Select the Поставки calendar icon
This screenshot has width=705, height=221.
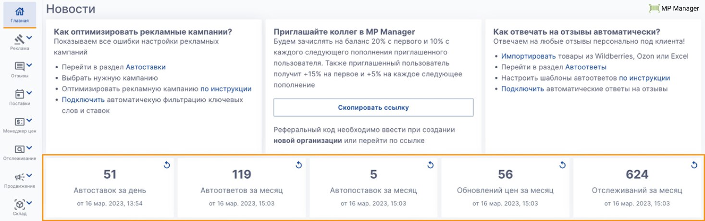(x=20, y=94)
